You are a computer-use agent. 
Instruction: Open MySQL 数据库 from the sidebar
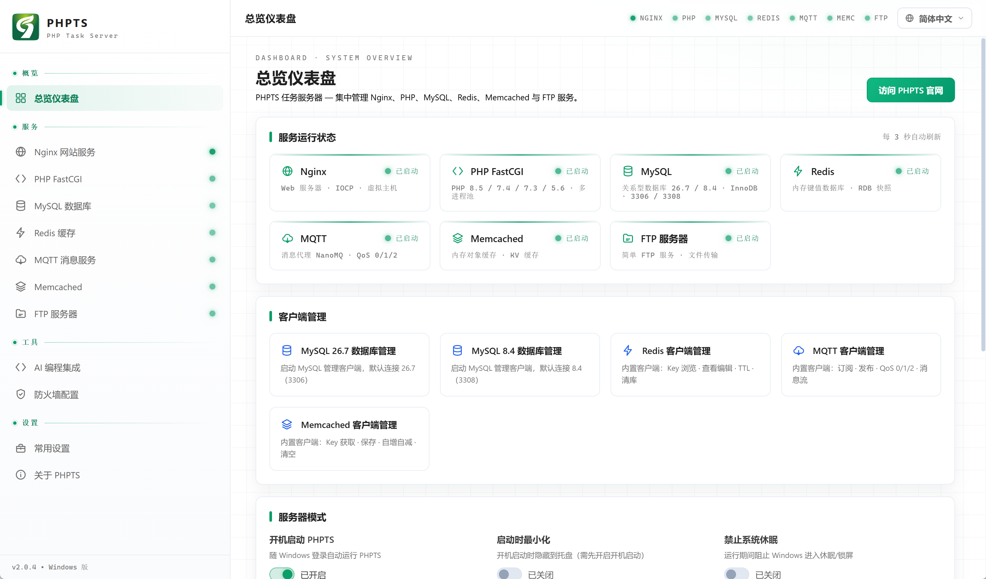click(x=115, y=206)
